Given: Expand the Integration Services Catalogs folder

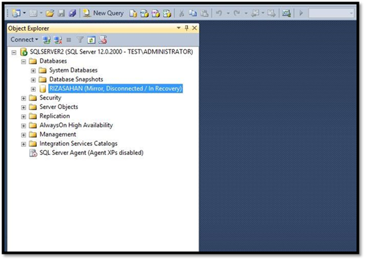Looking at the screenshot, I should point(24,144).
